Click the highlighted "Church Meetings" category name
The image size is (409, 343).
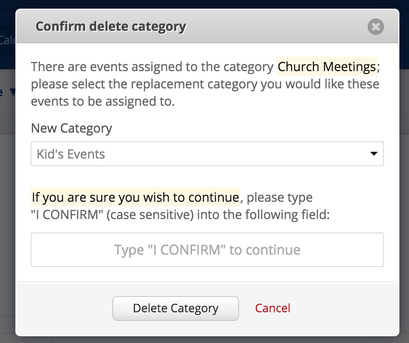click(x=327, y=66)
